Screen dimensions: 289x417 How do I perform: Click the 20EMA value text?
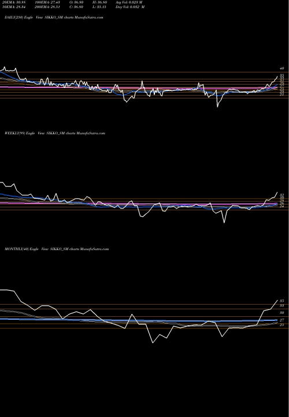(14, 2)
